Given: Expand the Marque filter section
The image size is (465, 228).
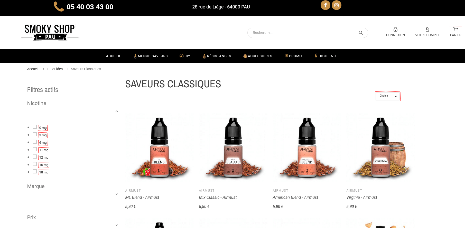Looking at the screenshot, I should (x=117, y=194).
